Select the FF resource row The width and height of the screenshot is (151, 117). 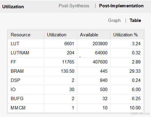coord(75,62)
